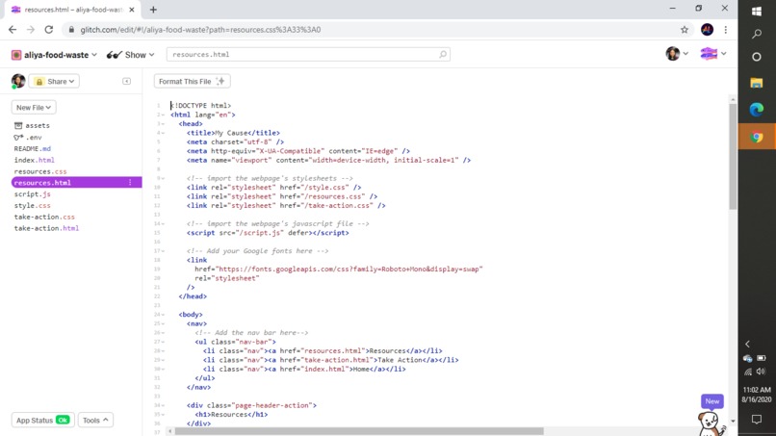Open the Share dropdown

click(x=54, y=81)
